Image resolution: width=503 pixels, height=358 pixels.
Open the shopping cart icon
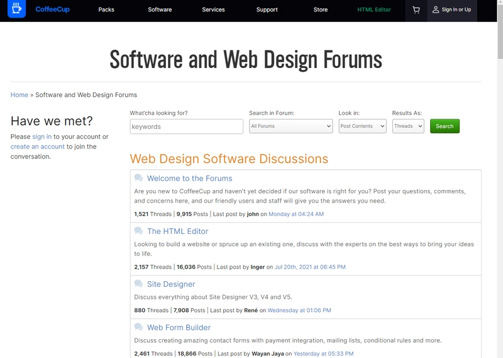coord(416,10)
